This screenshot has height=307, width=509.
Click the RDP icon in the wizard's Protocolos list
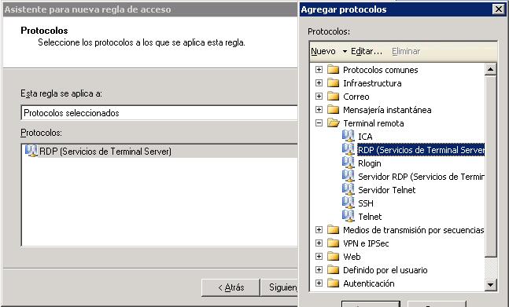pyautogui.click(x=31, y=151)
